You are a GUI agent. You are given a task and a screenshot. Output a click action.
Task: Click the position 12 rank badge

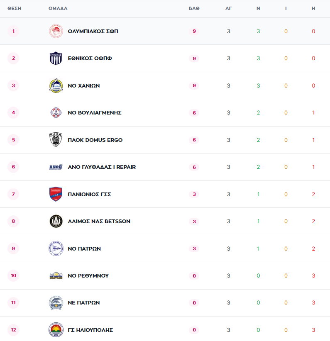tap(13, 330)
